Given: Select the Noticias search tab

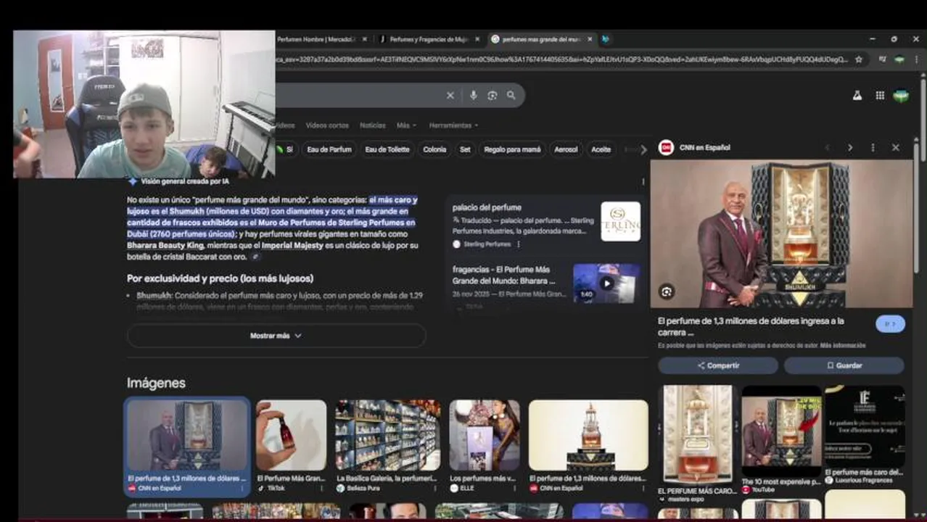Looking at the screenshot, I should click(x=373, y=125).
